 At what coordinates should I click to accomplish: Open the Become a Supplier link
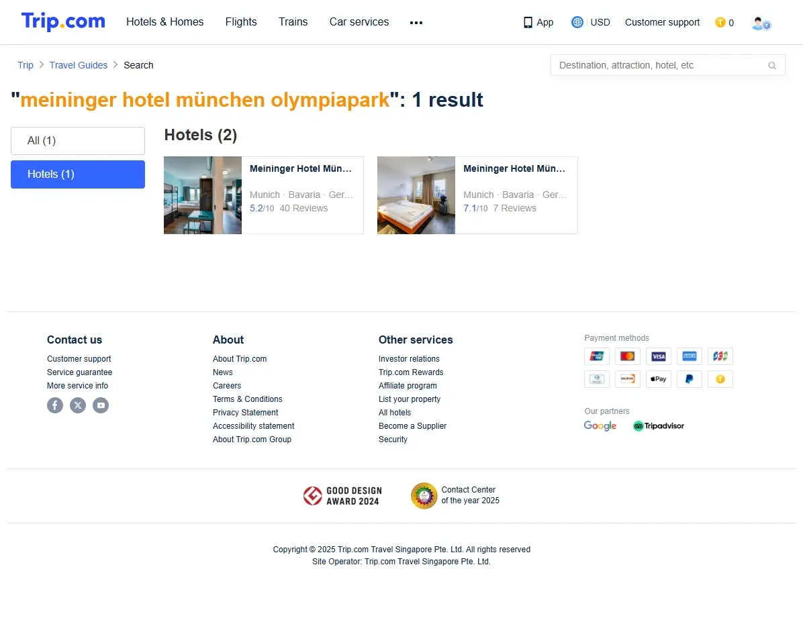412,426
